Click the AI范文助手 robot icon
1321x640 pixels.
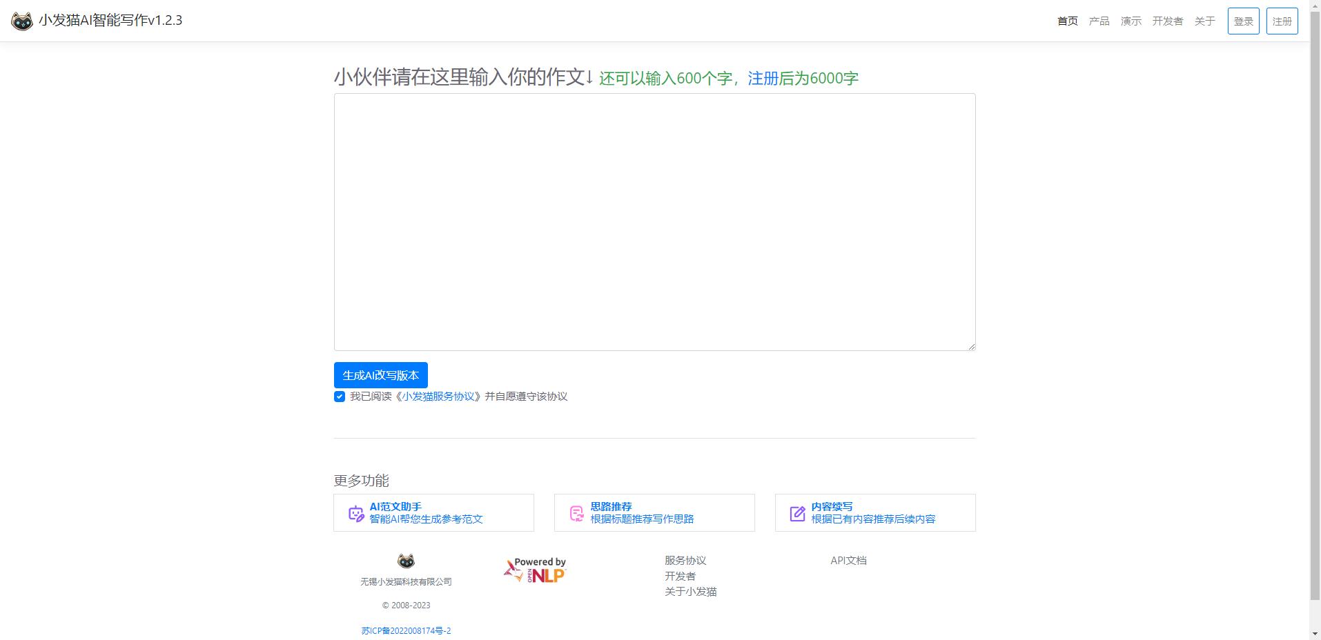(x=355, y=514)
